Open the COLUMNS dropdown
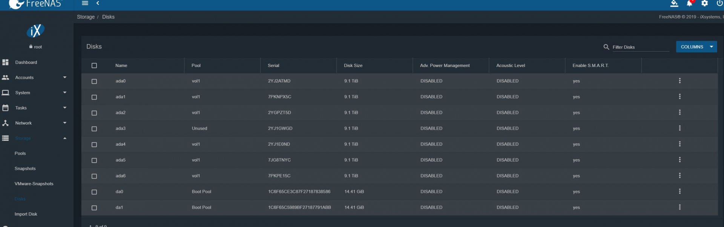 (x=696, y=47)
